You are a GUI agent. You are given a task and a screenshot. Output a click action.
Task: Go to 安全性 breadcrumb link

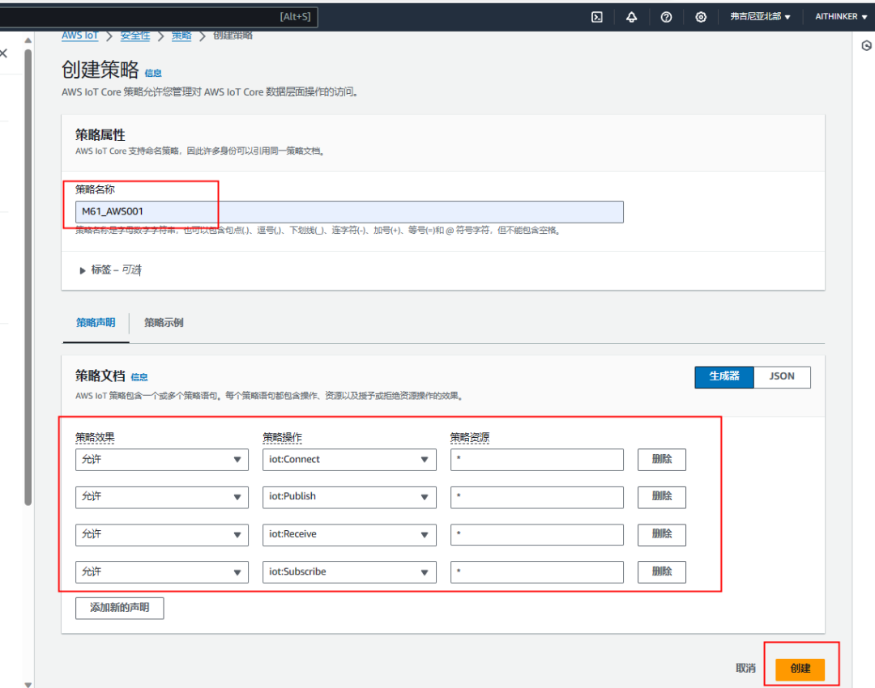135,35
